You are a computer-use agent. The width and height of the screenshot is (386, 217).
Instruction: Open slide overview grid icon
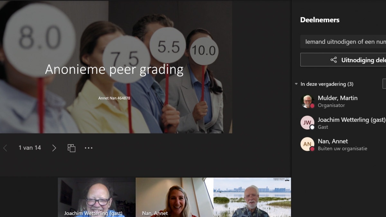click(x=71, y=148)
